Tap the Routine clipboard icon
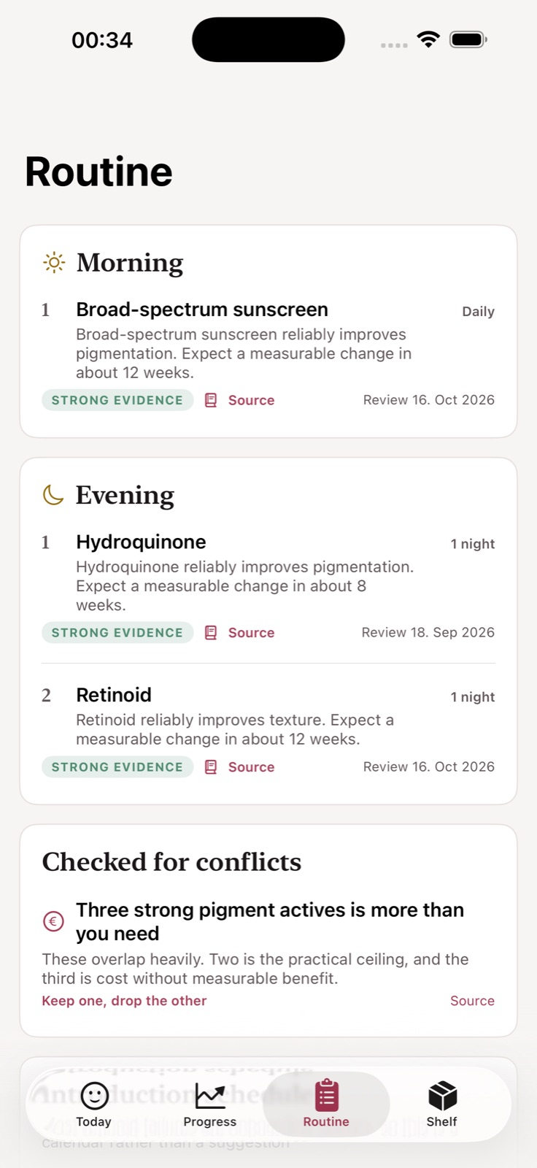The width and height of the screenshot is (537, 1168). 326,1096
